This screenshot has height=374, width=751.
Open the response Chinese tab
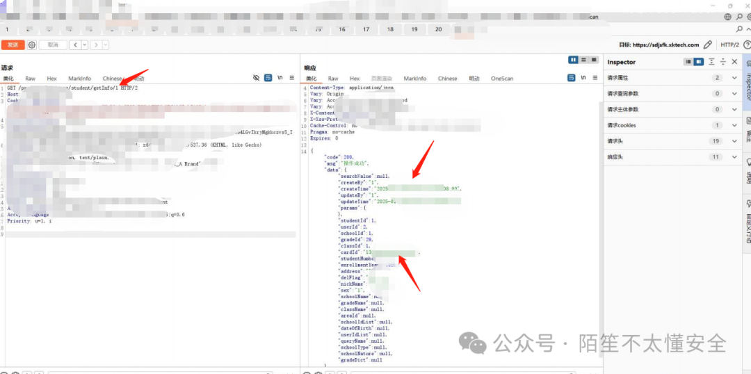tap(447, 79)
